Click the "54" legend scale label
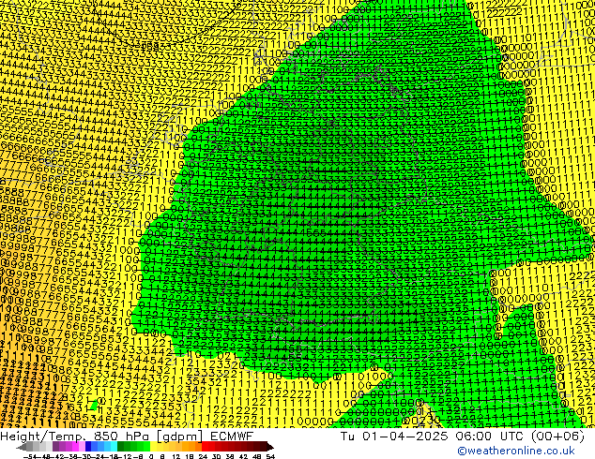Image resolution: width=595 pixels, height=459 pixels. pos(270,456)
